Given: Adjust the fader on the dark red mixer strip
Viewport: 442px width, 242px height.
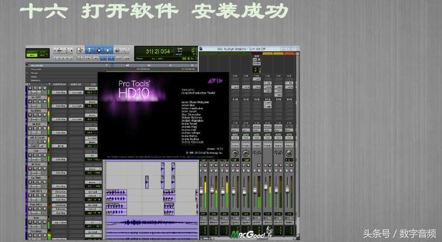Looking at the screenshot, I should [255, 190].
